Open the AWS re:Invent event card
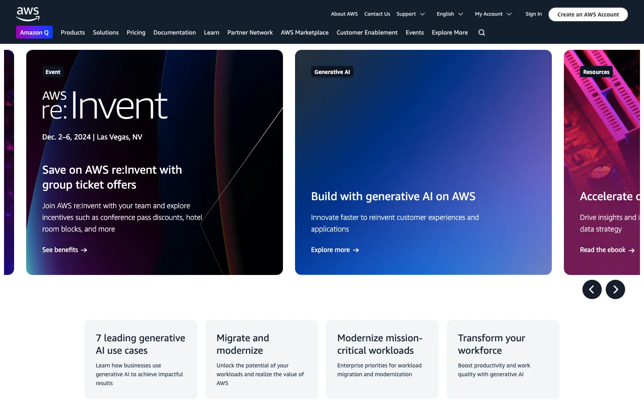 tap(155, 162)
